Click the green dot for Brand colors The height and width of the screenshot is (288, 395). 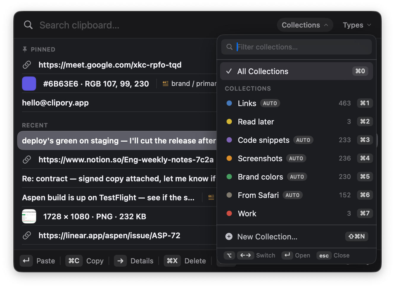click(x=229, y=177)
